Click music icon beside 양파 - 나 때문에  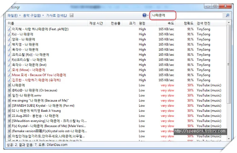9,39
